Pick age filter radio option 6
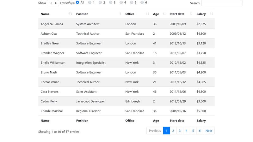Screen dimensions: 253x142 pyautogui.click(x=142, y=3)
